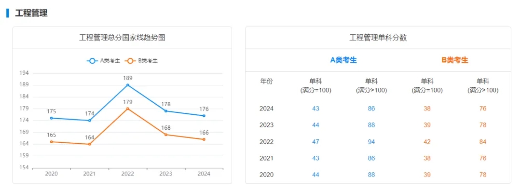Select the 2021 orange data point 164

(89, 144)
